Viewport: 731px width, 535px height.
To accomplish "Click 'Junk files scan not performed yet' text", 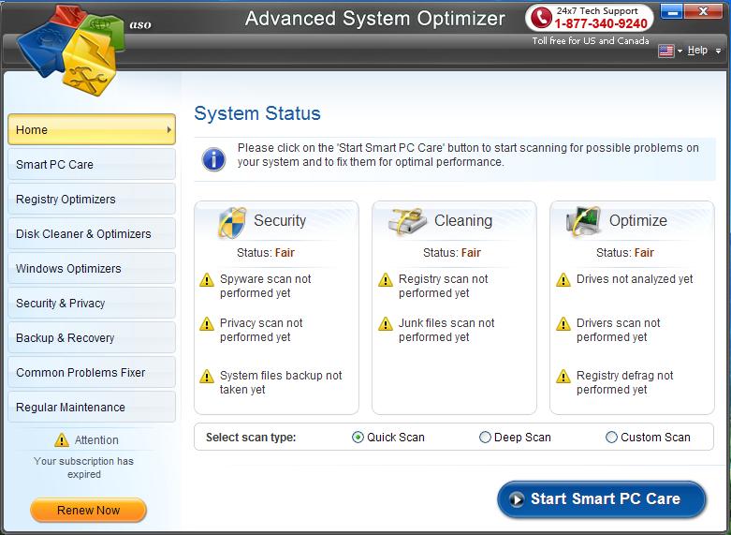I will [x=446, y=330].
